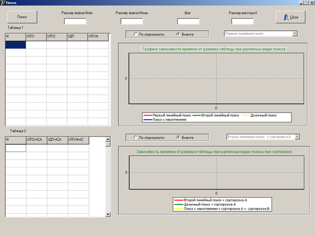Screen dimensions: 315x236
Task: Select lower 'Вместе' radio button
Action: (x=178, y=138)
